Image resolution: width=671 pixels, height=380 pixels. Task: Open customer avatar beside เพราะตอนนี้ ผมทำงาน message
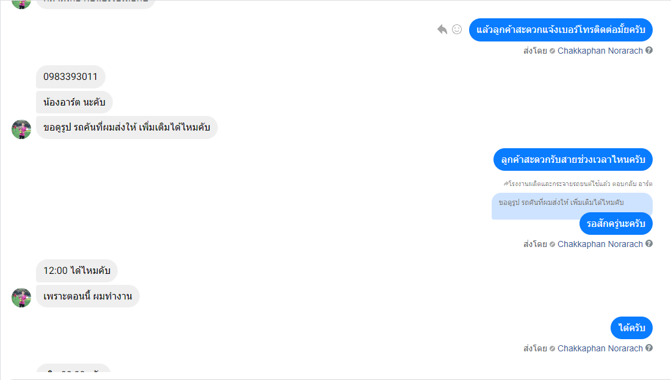pos(21,298)
